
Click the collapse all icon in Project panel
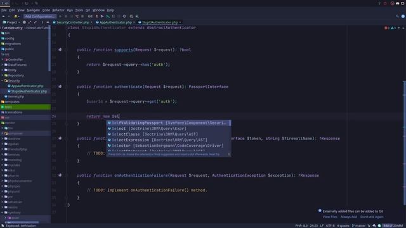pos(36,22)
